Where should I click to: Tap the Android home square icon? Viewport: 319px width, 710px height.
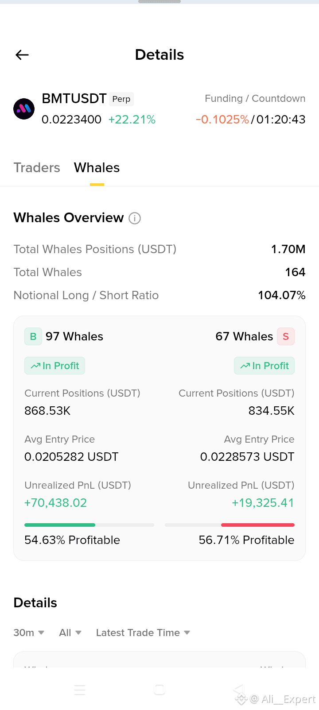coord(159,690)
